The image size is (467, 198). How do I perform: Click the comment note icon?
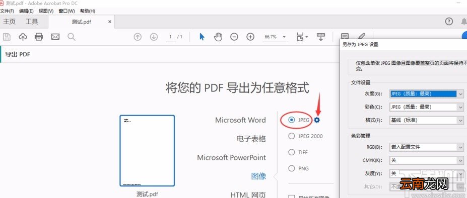point(345,36)
